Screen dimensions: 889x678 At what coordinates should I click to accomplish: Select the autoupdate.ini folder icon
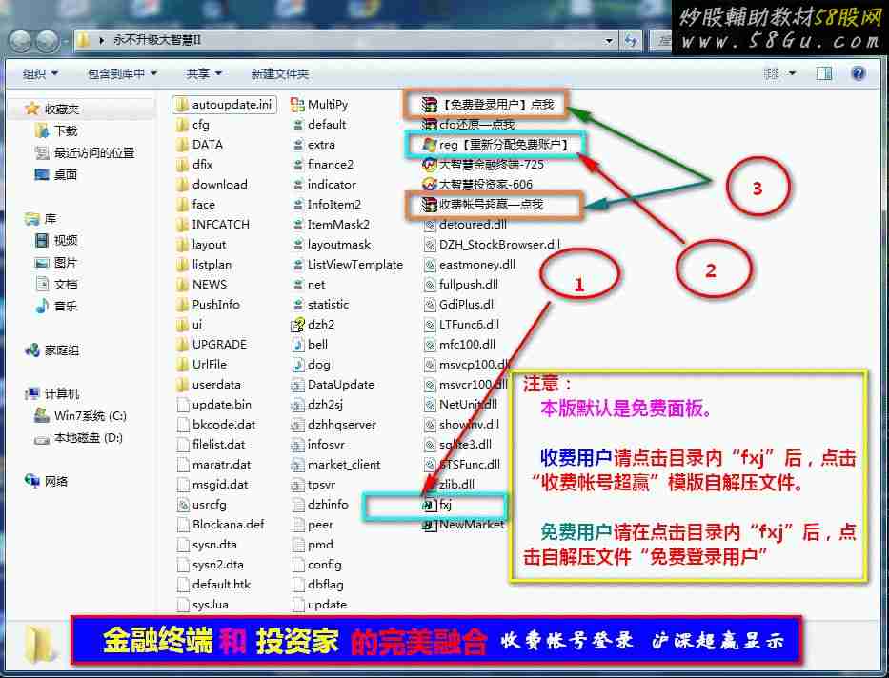181,104
